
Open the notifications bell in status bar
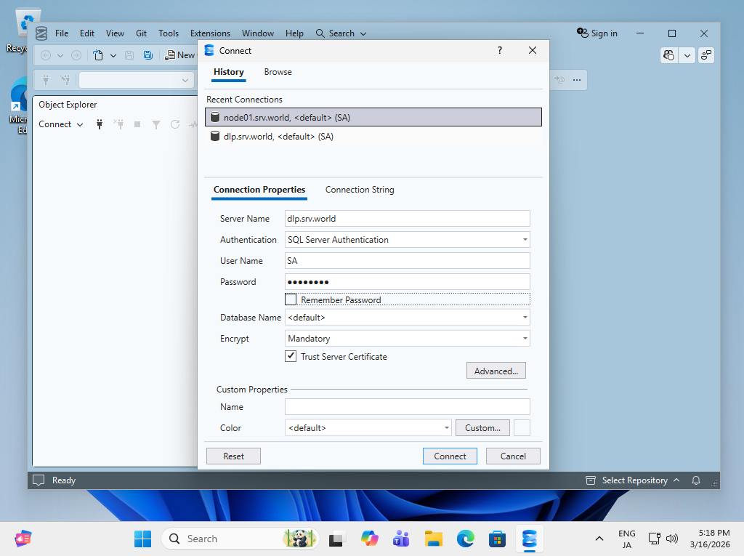click(x=696, y=480)
